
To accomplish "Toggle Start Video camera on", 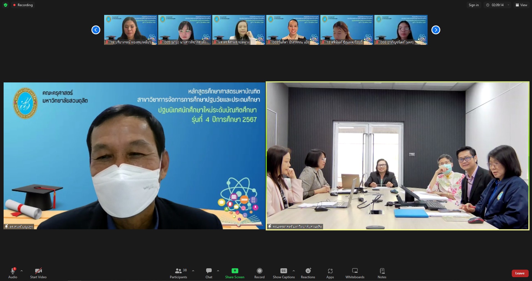I will (38, 273).
